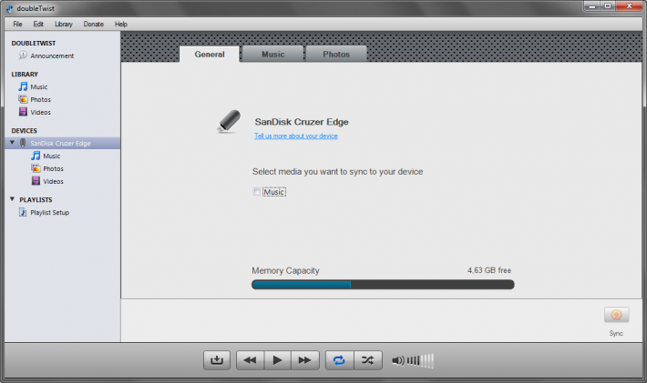Close the doubleTwist window

630,6
